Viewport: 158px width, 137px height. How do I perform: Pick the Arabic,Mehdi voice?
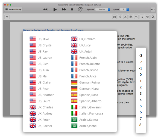click(84, 126)
